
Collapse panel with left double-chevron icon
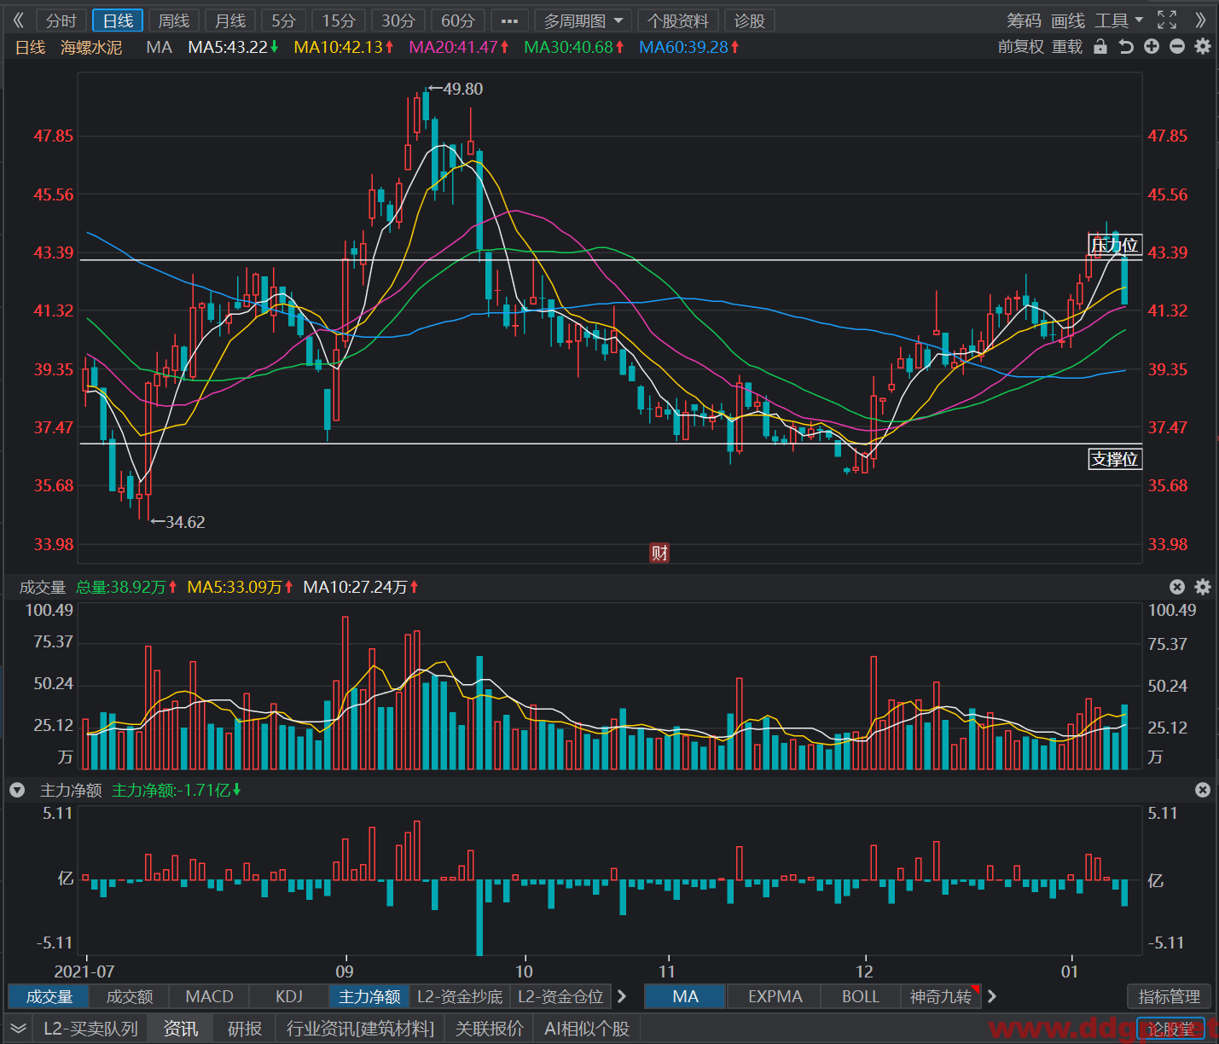(19, 20)
